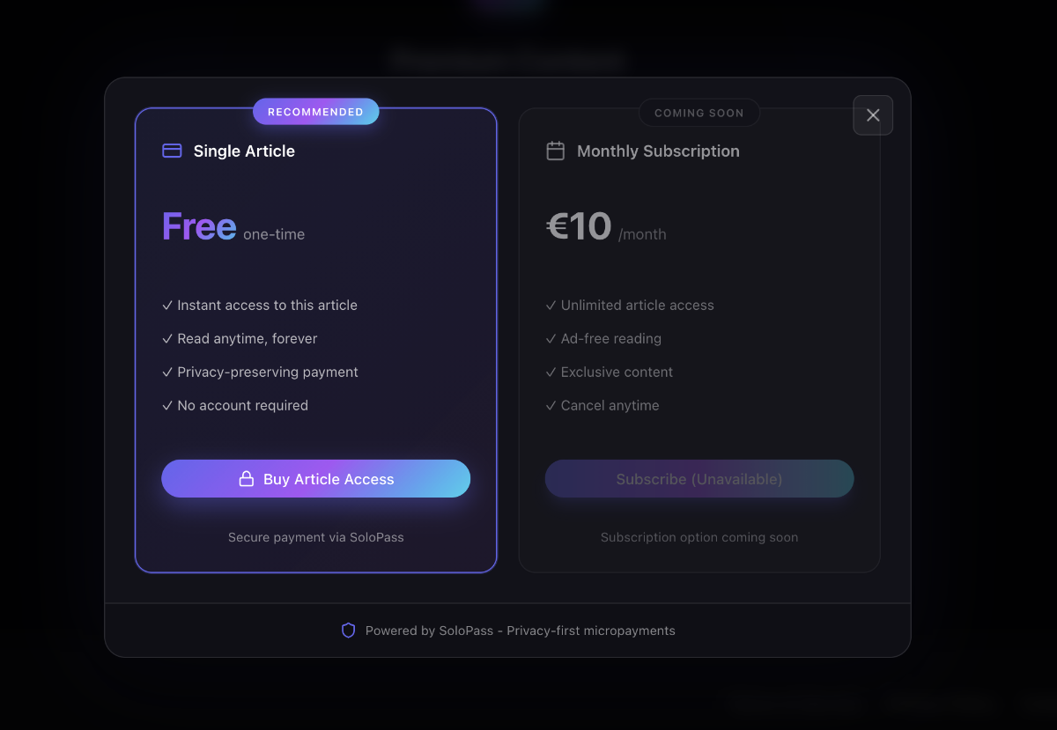Click the lock icon inside Buy Article Access button

tap(246, 478)
